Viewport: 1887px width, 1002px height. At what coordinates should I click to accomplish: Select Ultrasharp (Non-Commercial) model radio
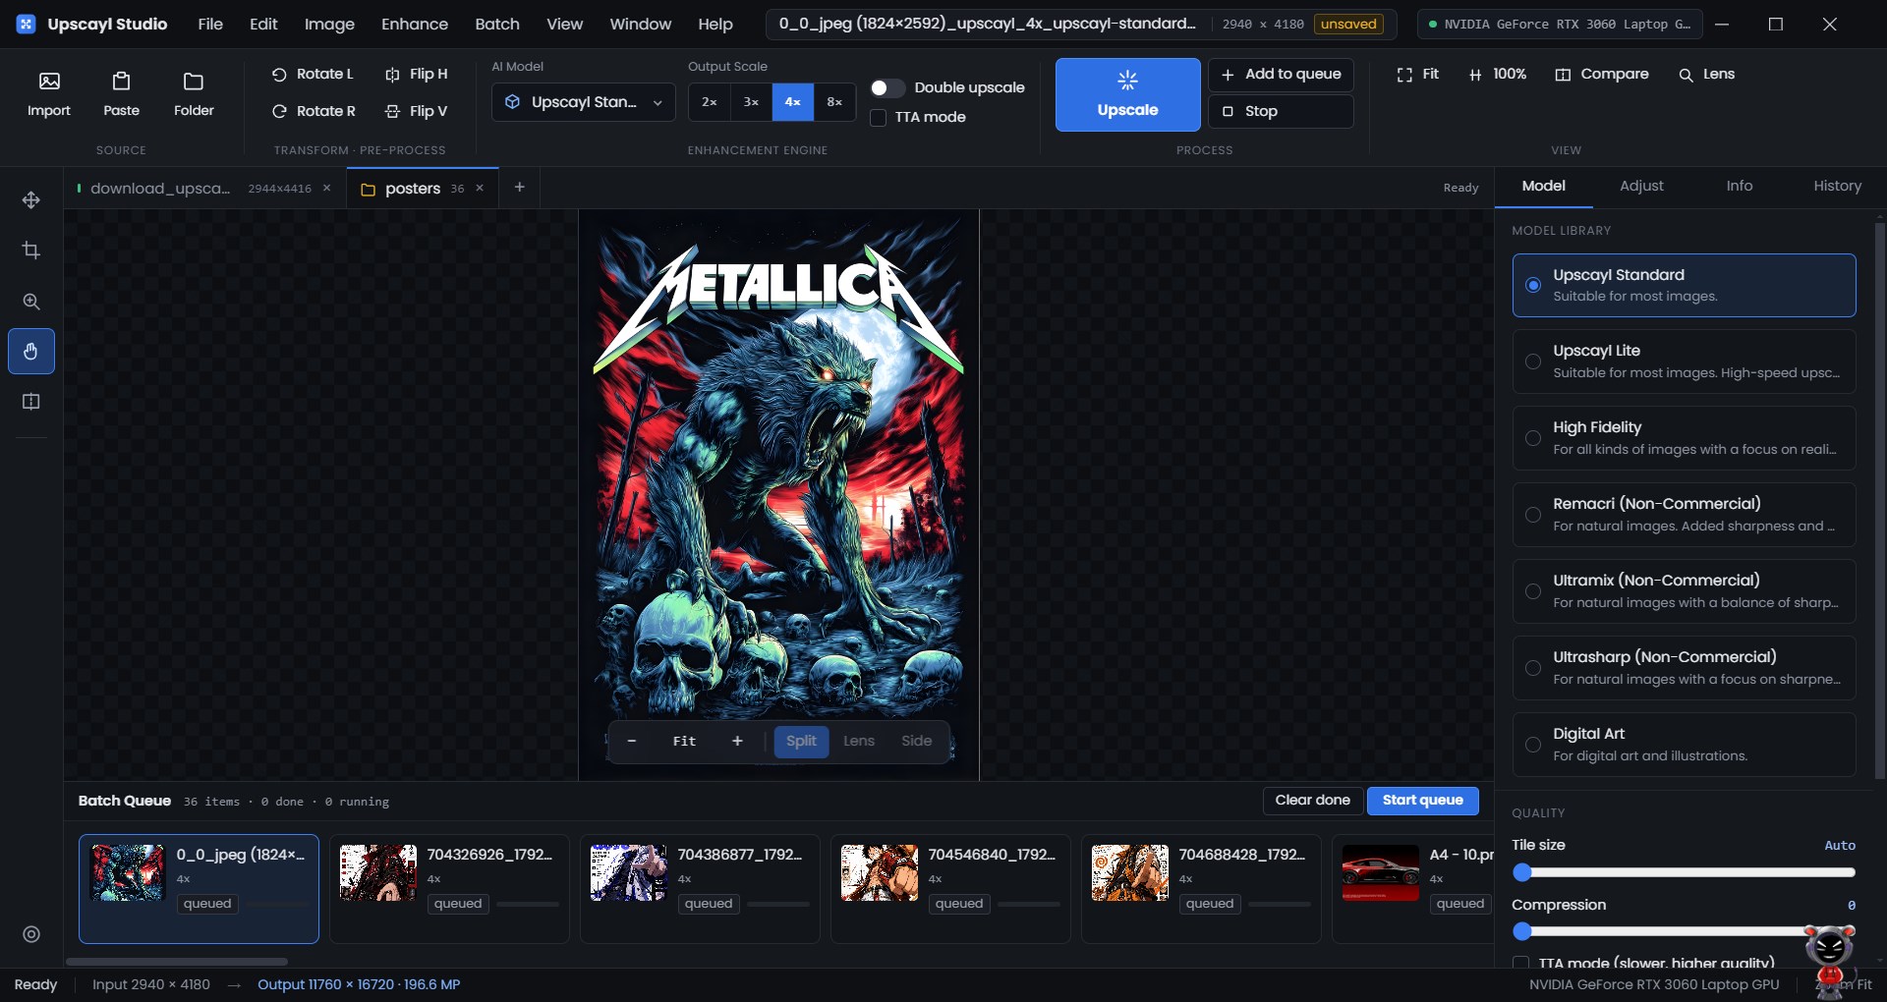tap(1533, 668)
